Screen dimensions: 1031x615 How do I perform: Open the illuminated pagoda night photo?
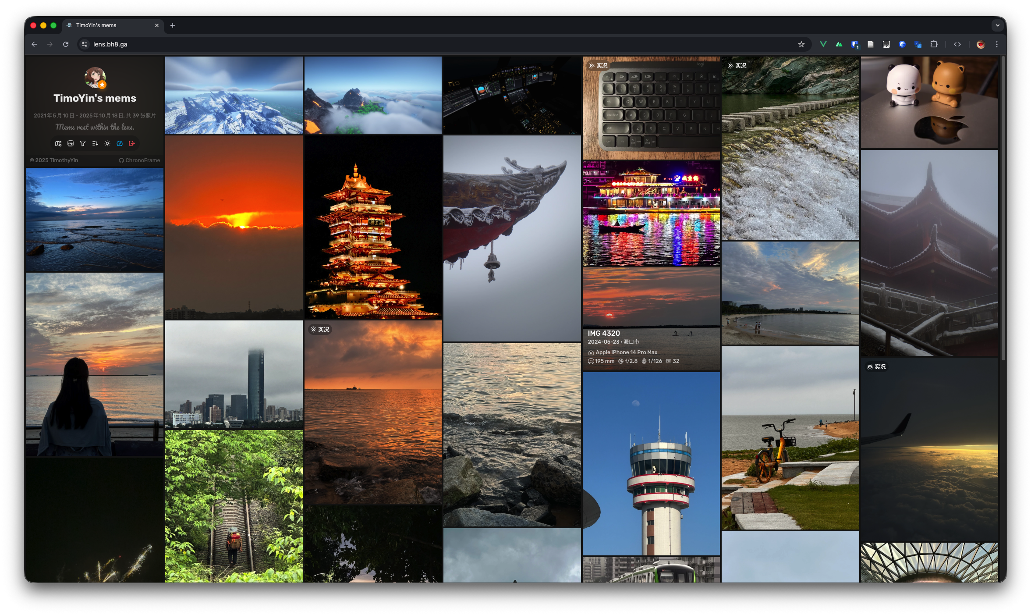pos(373,227)
